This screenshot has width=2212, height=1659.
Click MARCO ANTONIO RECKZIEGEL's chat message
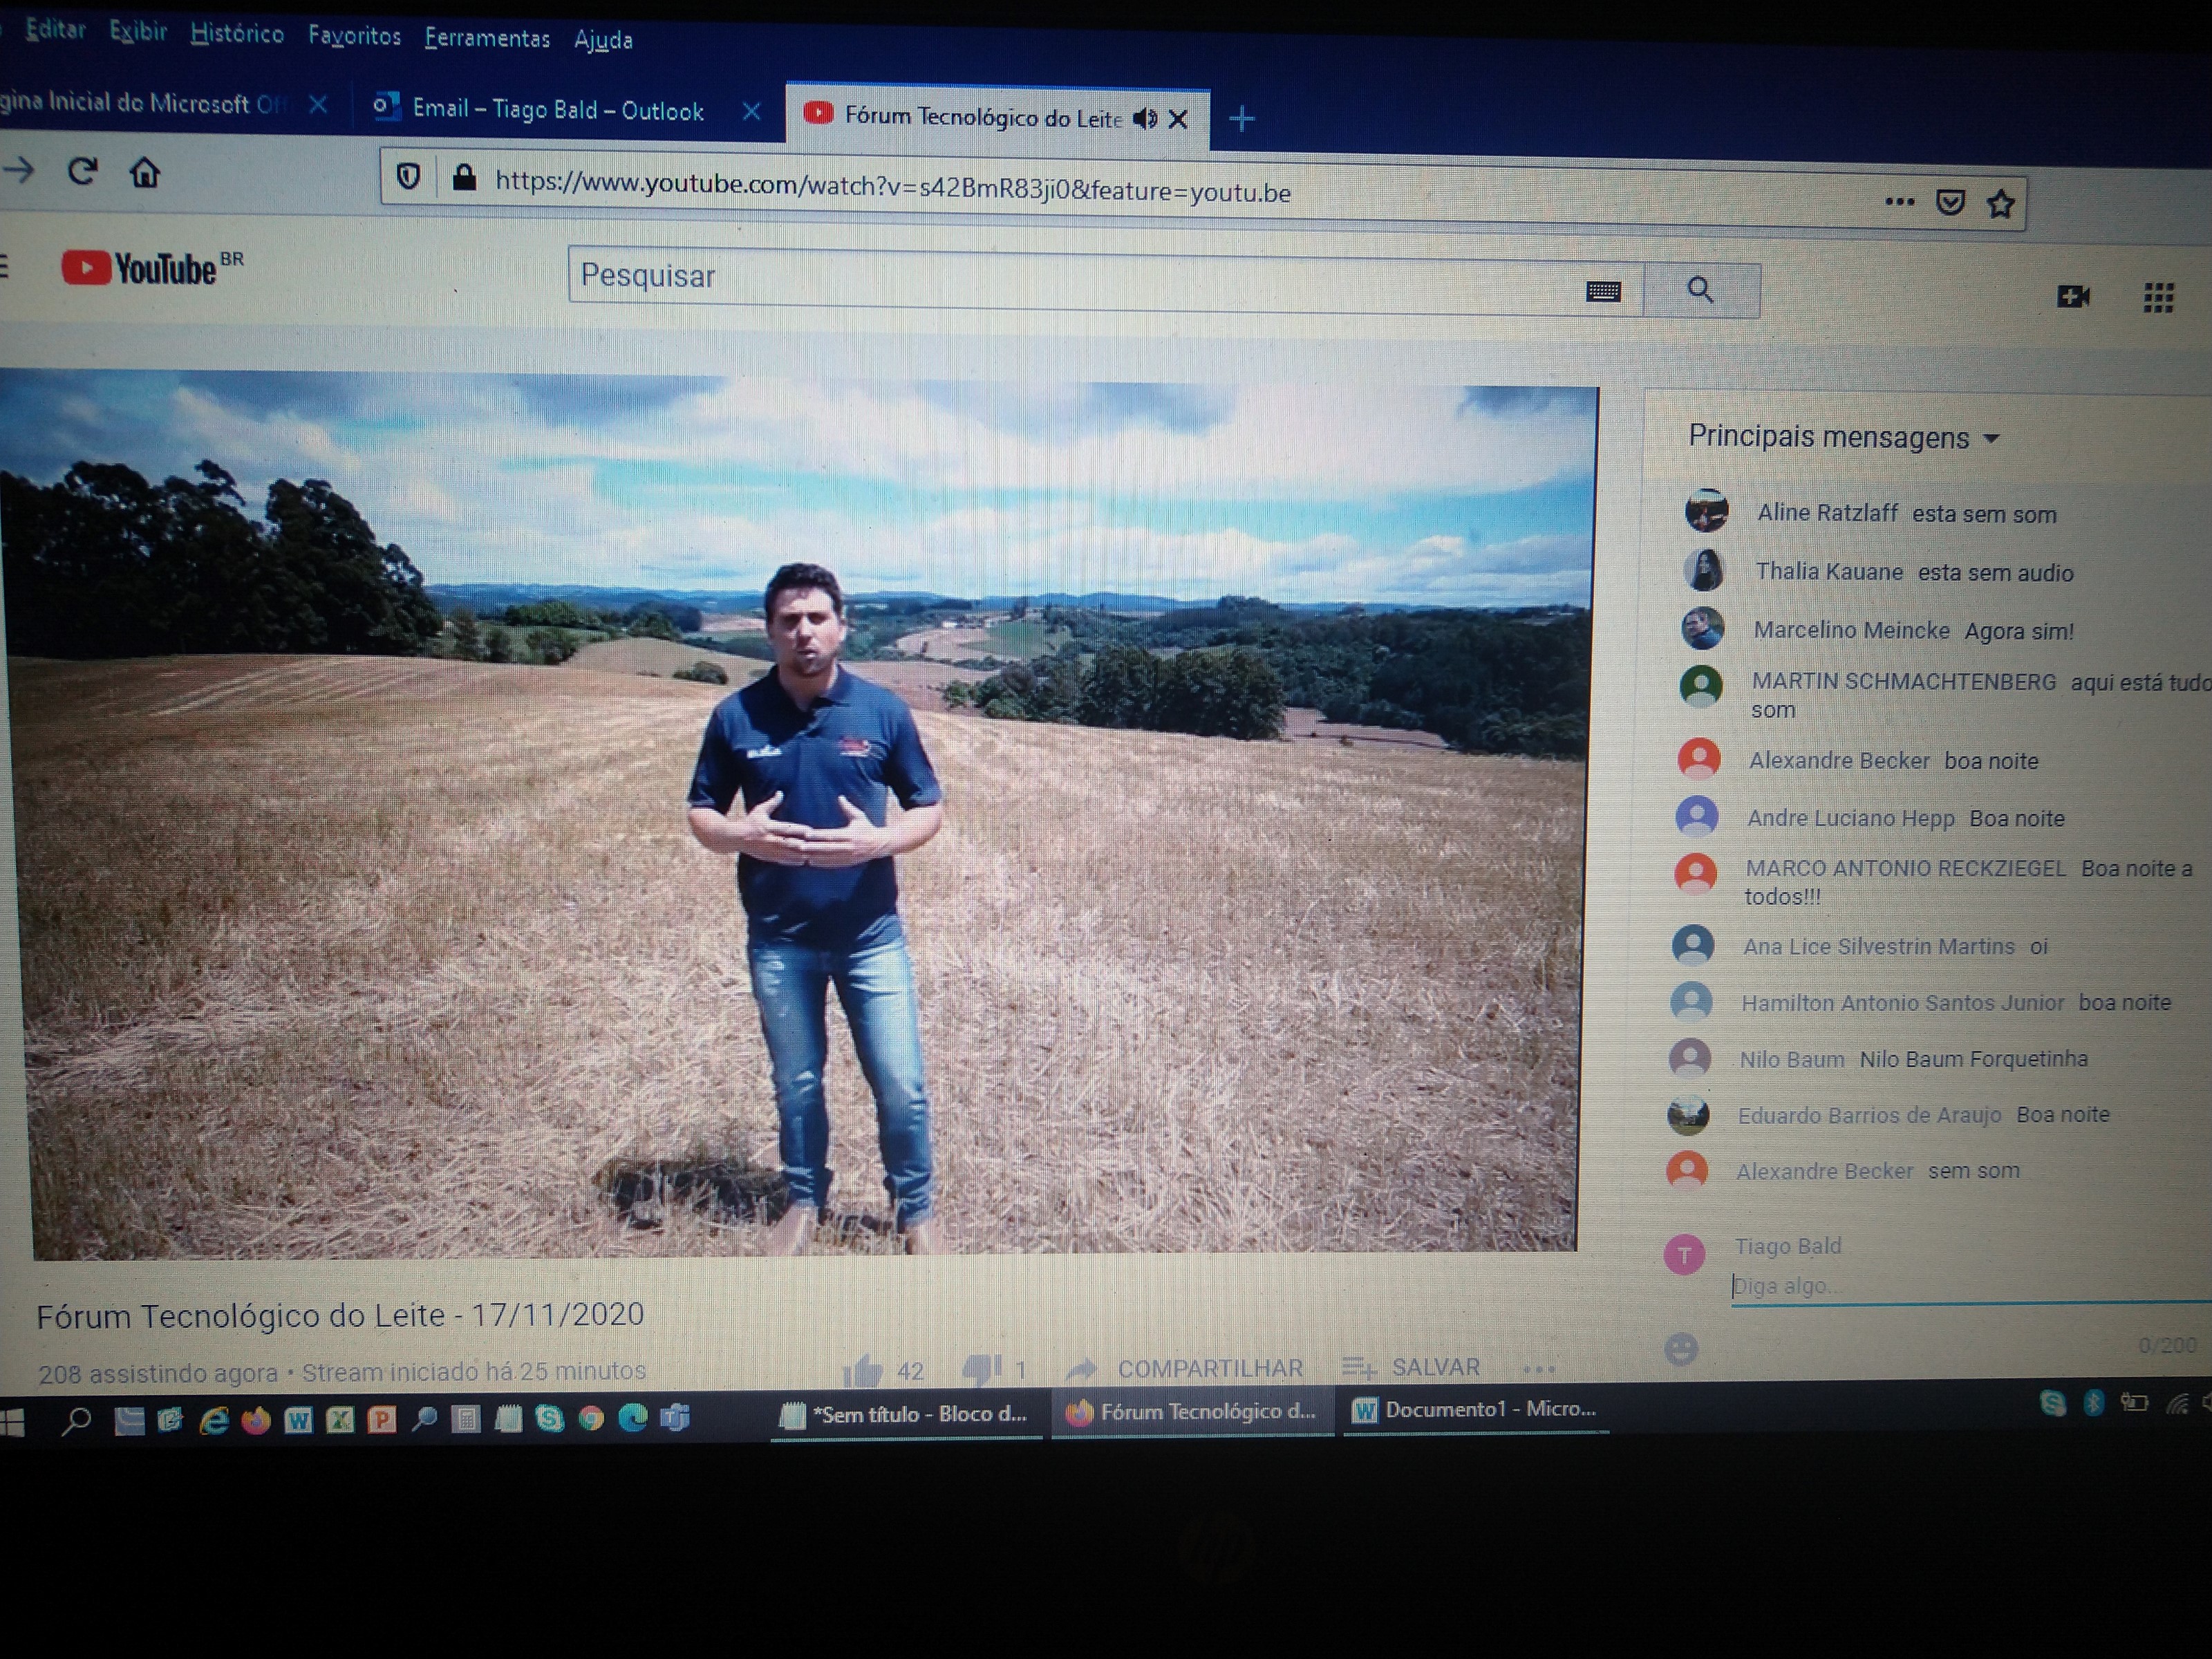point(1968,882)
